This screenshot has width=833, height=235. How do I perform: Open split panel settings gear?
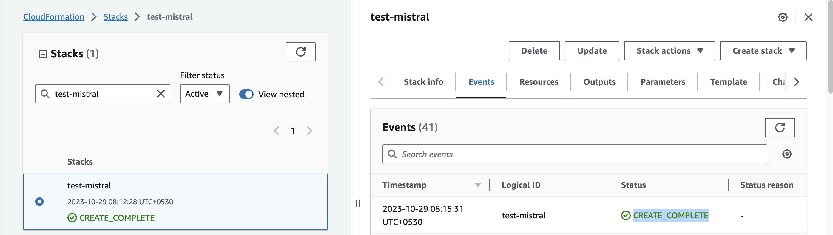click(x=782, y=17)
